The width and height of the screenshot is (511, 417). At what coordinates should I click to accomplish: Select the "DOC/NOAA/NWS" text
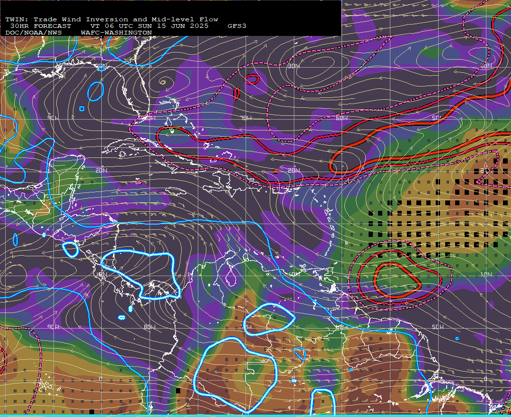click(x=34, y=33)
